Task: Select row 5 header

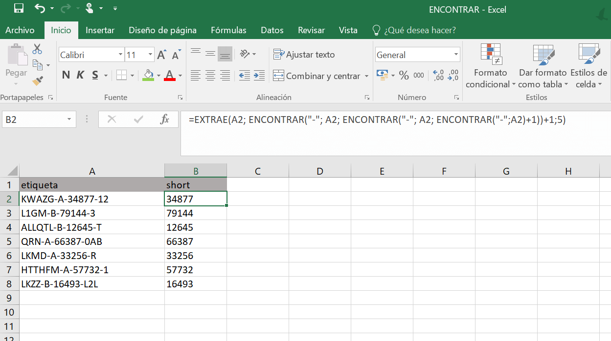Action: tap(10, 241)
